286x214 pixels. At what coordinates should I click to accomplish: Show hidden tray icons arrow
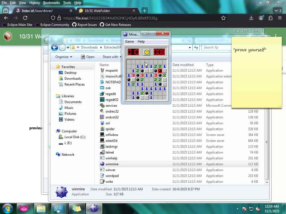point(237,209)
